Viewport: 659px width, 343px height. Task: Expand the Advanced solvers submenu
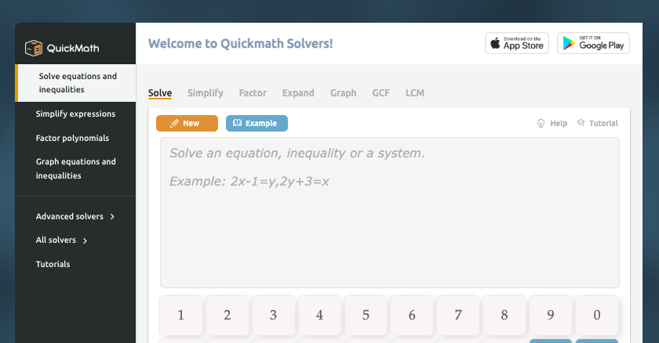pyautogui.click(x=75, y=216)
